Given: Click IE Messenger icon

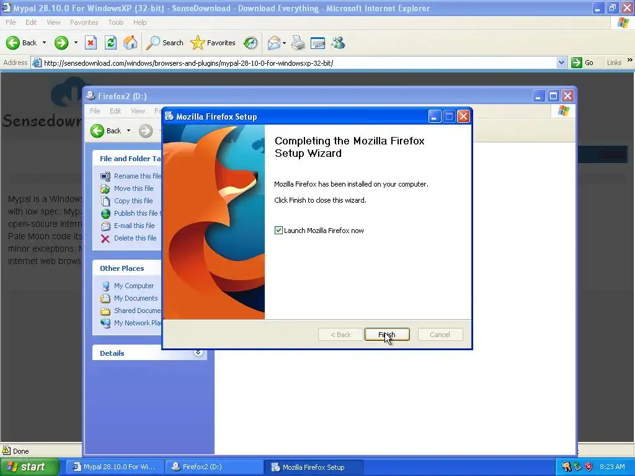Looking at the screenshot, I should pos(338,43).
